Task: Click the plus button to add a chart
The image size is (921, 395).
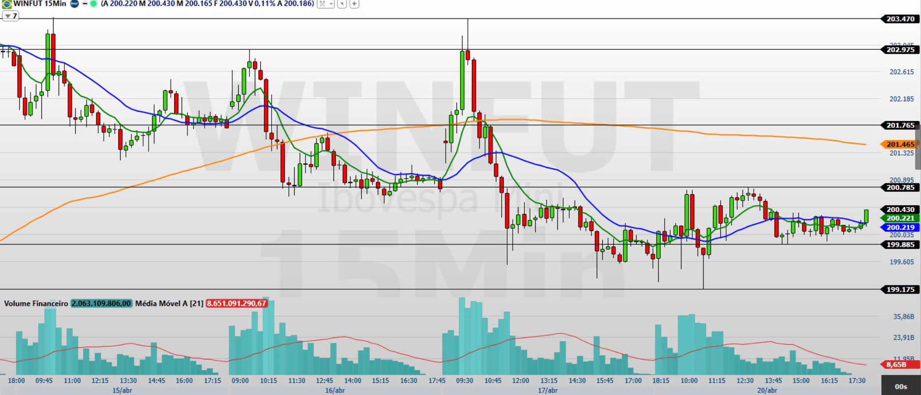Action: point(354,4)
